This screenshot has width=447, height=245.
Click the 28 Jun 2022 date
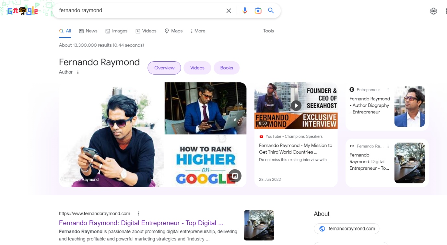pos(270,180)
